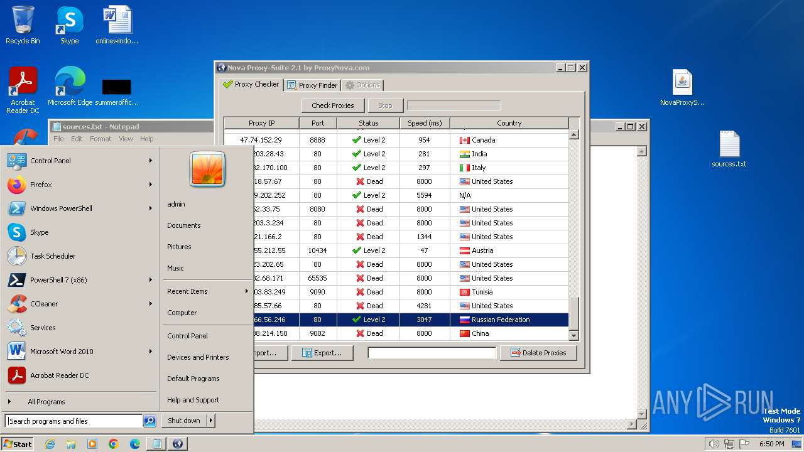
Task: Sort by Country column header
Action: (509, 123)
